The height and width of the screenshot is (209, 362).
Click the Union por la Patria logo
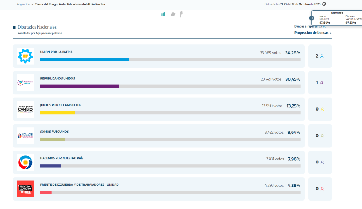coord(25,56)
